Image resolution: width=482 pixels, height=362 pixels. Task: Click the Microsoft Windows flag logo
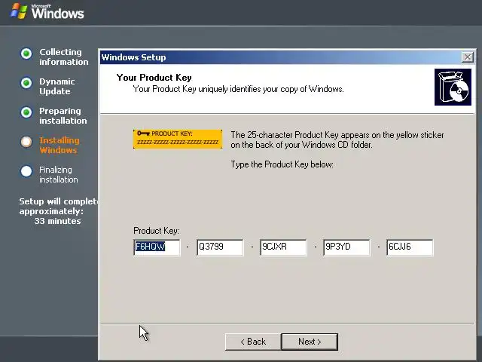coord(19,11)
